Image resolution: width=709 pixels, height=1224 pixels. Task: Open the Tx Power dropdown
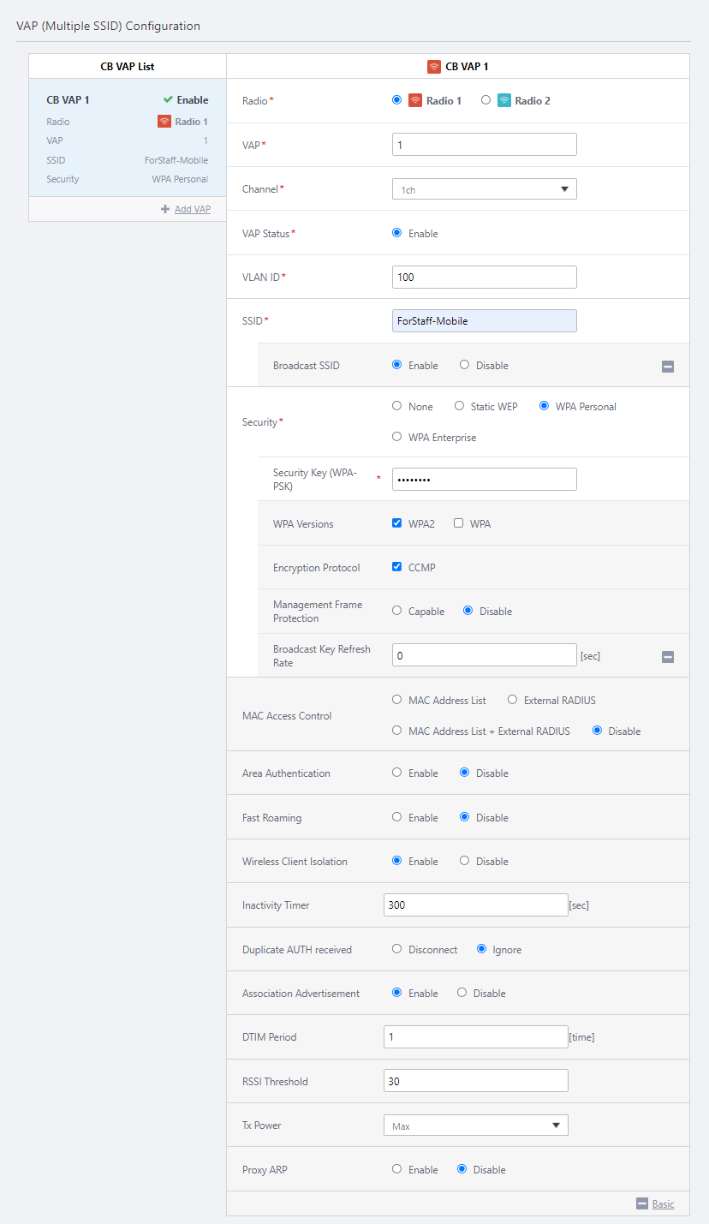[x=475, y=1125]
